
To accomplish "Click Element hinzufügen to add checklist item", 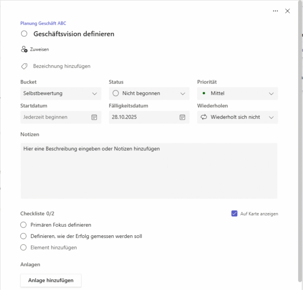I will 53,247.
